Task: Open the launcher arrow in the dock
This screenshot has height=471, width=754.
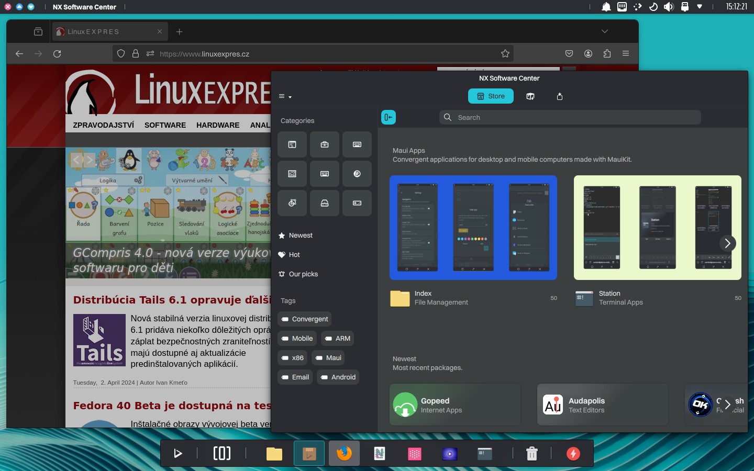Action: point(178,453)
